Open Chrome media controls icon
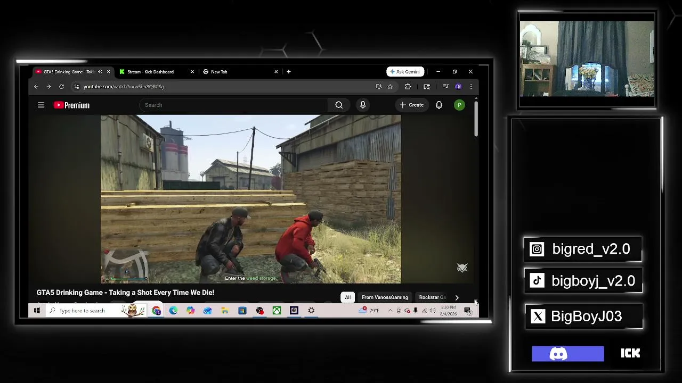This screenshot has height=383, width=682. [445, 87]
